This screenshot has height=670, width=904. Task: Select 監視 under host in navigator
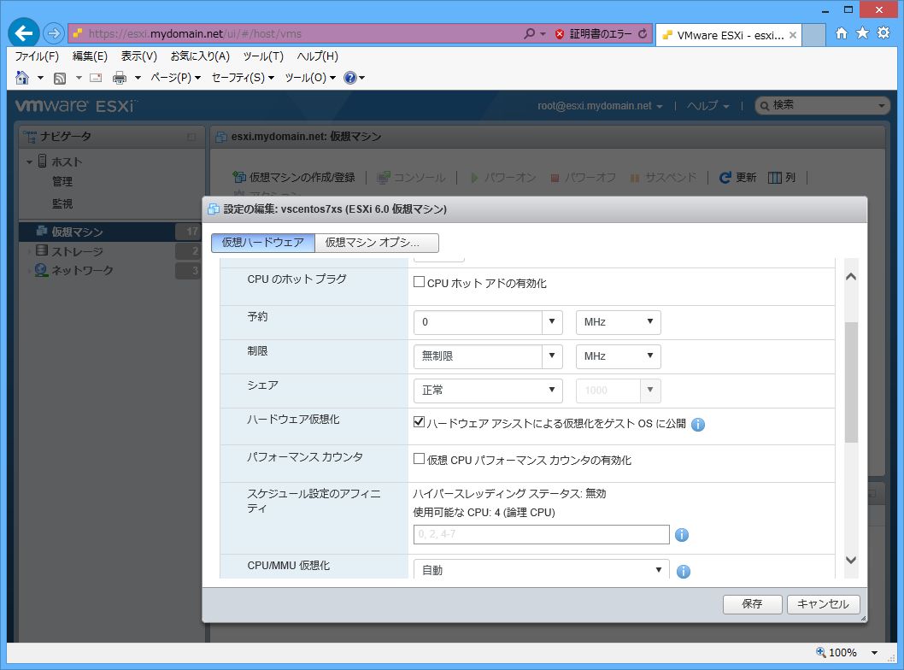[x=62, y=204]
